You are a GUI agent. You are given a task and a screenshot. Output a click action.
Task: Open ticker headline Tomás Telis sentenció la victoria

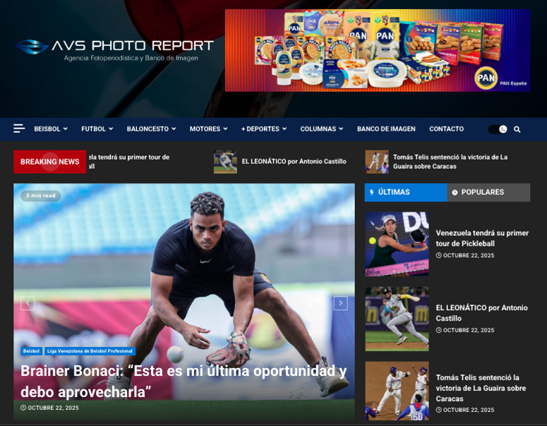click(450, 162)
